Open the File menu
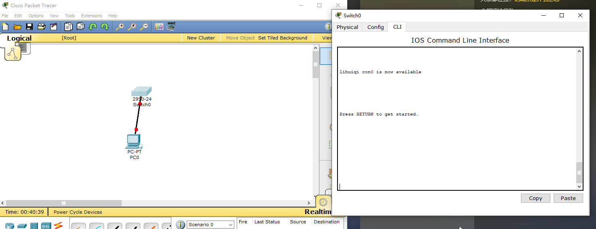The image size is (596, 229). tap(5, 16)
